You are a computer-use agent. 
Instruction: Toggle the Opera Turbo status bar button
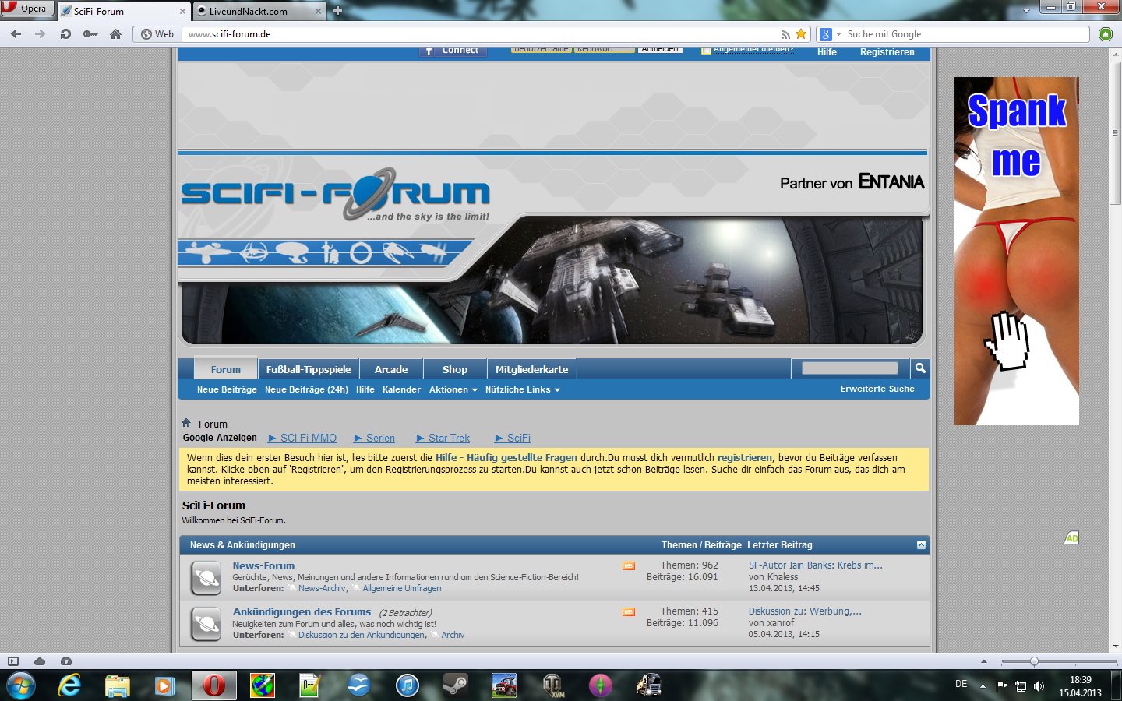[66, 661]
